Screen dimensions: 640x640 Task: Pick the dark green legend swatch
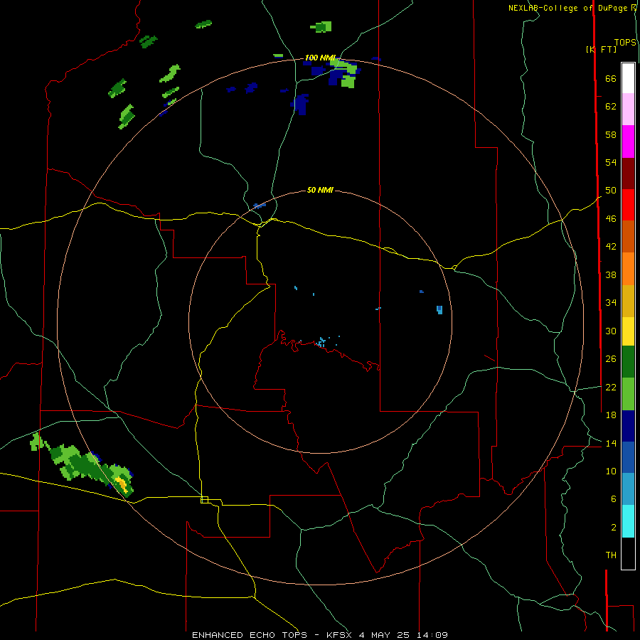coord(628,362)
